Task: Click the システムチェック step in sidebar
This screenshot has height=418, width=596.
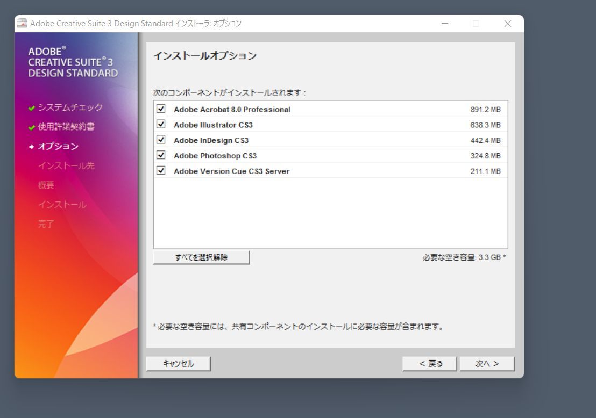Action: click(70, 107)
